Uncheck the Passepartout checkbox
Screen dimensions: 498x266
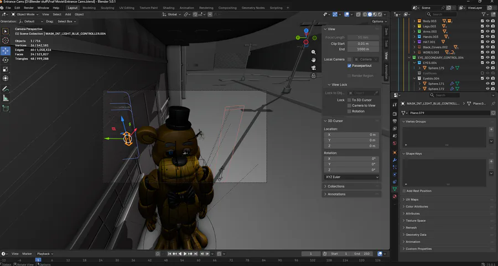(x=349, y=66)
